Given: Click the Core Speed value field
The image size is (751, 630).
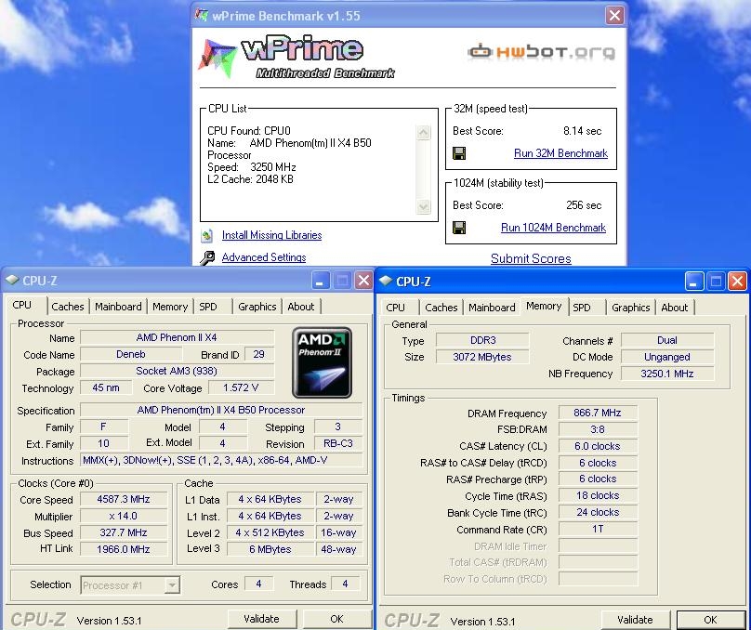Looking at the screenshot, I should point(125,500).
